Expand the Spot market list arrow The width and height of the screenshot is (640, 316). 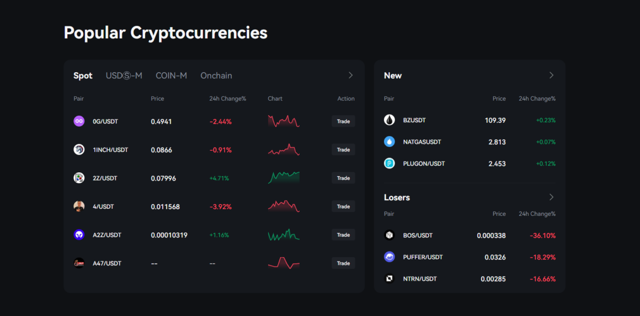click(351, 75)
